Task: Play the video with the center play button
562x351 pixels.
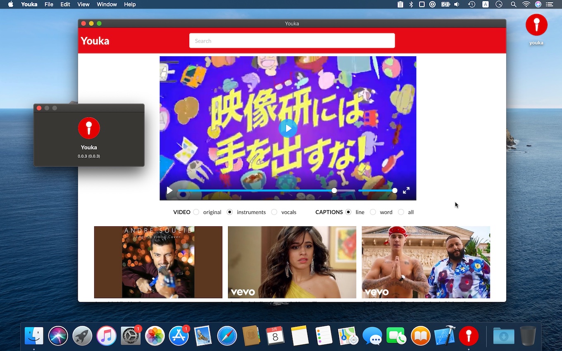Action: pyautogui.click(x=288, y=128)
